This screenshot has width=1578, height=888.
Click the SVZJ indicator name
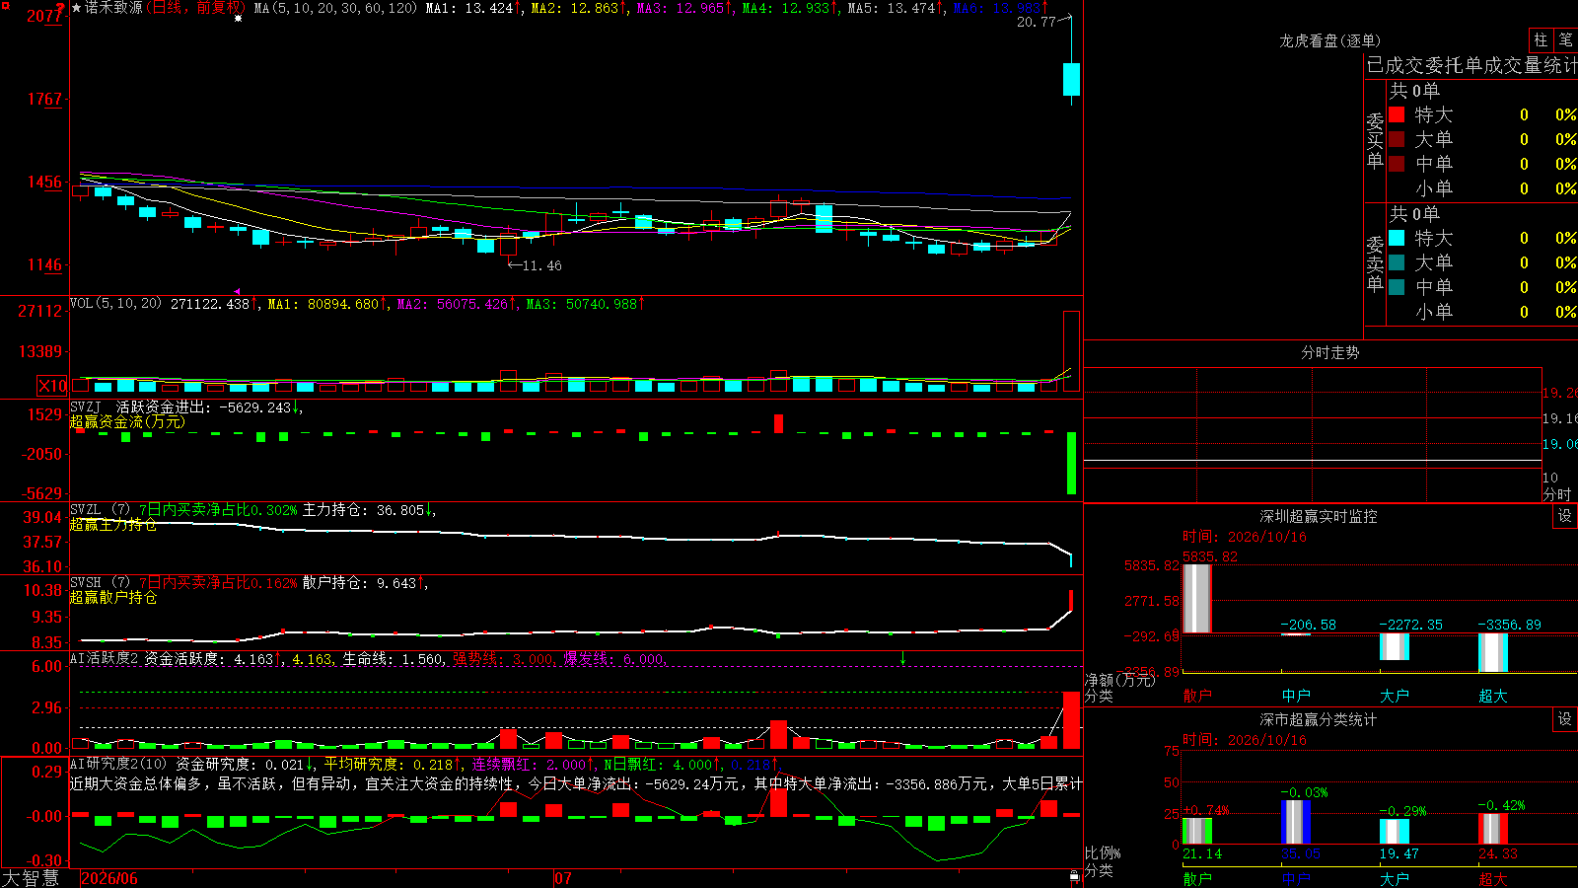point(86,407)
